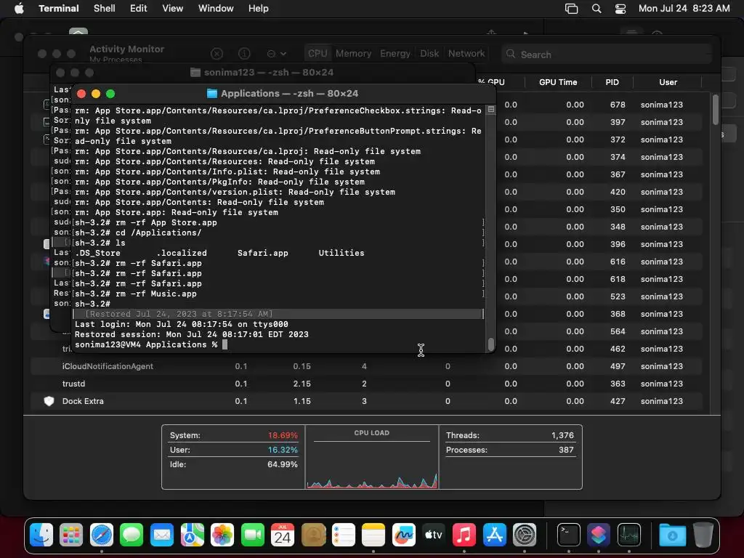
Task: Click the Idle percentage 64.99%
Action: pyautogui.click(x=283, y=464)
